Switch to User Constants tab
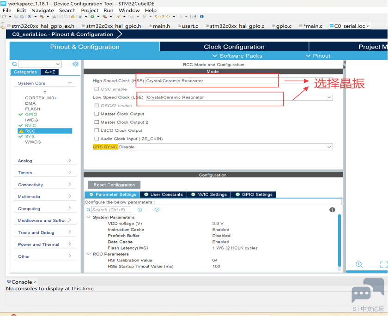This screenshot has width=388, height=316. click(x=164, y=194)
